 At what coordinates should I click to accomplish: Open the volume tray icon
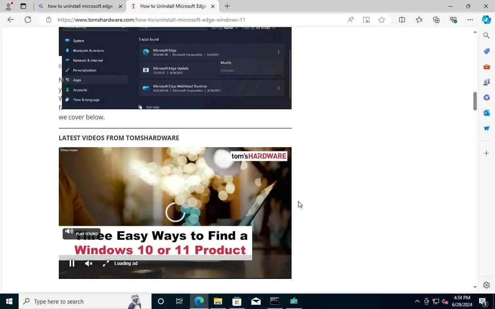445,301
